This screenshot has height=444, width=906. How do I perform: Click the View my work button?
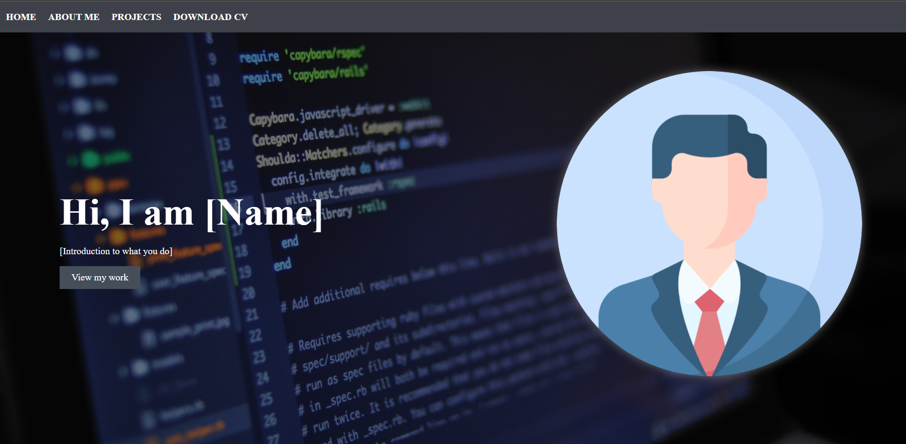(x=100, y=278)
